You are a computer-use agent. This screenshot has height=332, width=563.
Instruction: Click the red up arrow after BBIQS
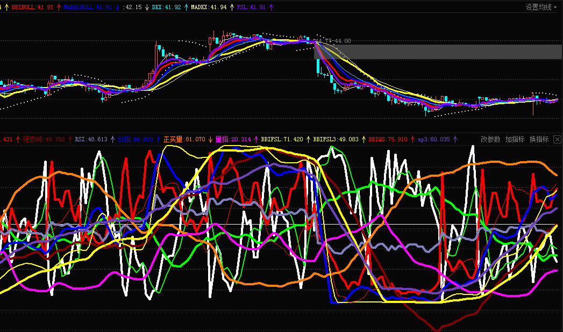(x=412, y=140)
